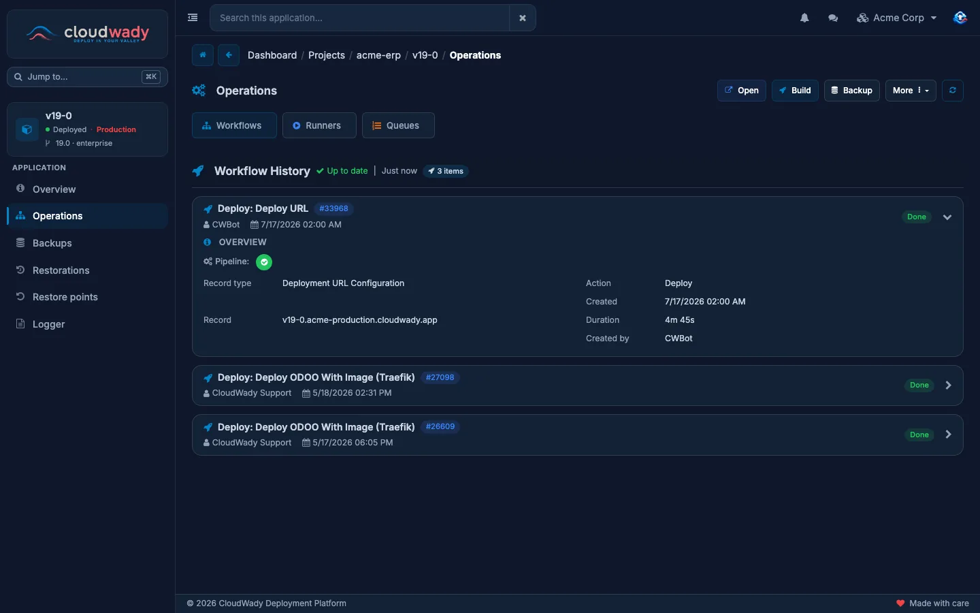Open the Projects breadcrumb link
980x613 pixels.
[327, 55]
